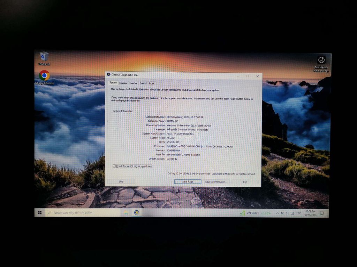
Task: Click the Windows Start button
Action: (39, 212)
